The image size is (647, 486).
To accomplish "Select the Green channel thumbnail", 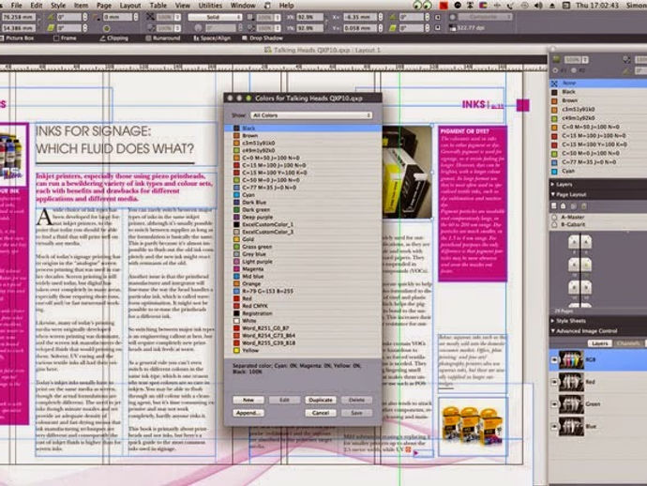I will point(571,404).
